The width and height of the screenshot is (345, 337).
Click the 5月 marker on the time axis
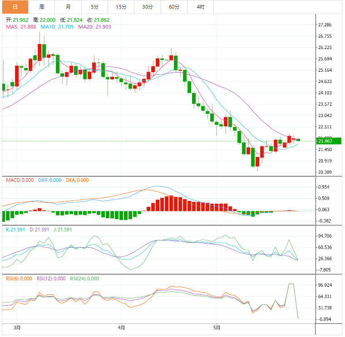217,327
